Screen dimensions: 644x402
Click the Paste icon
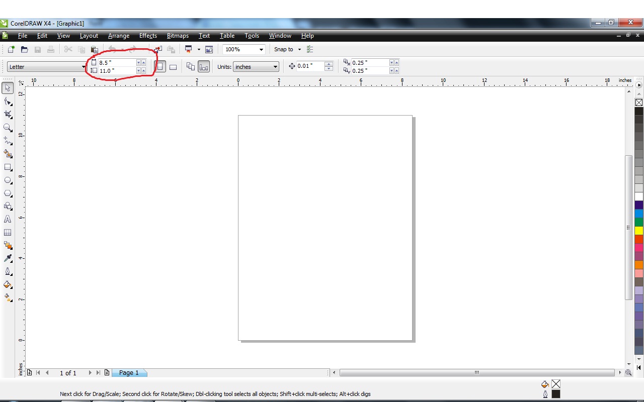[x=94, y=49]
